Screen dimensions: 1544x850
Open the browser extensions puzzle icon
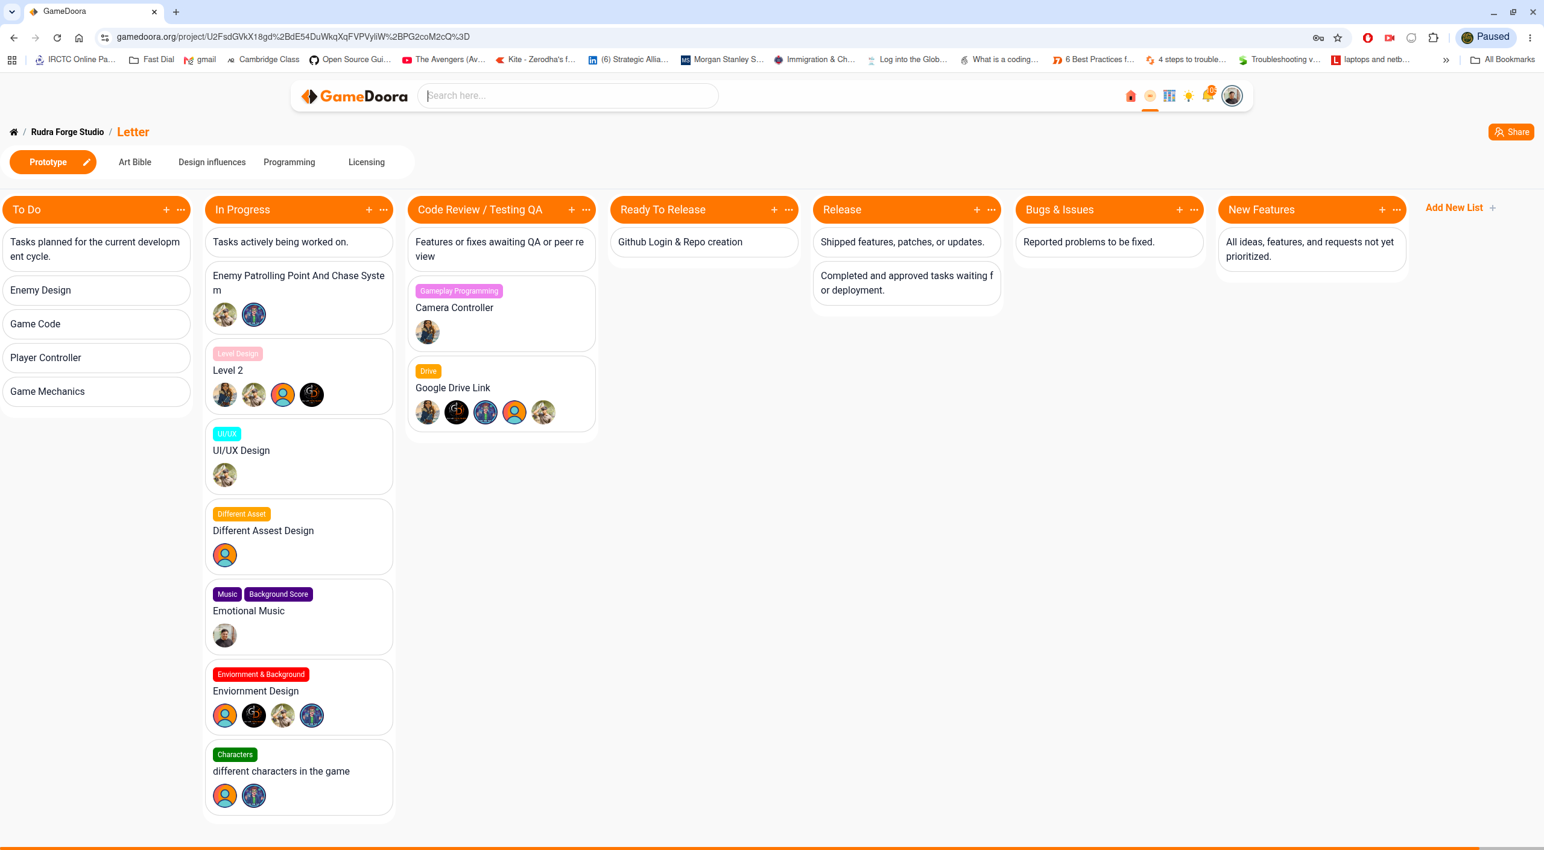[1434, 37]
